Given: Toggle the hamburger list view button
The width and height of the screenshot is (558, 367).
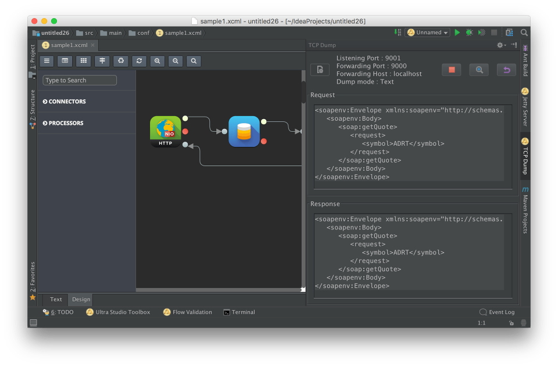Looking at the screenshot, I should pyautogui.click(x=47, y=61).
